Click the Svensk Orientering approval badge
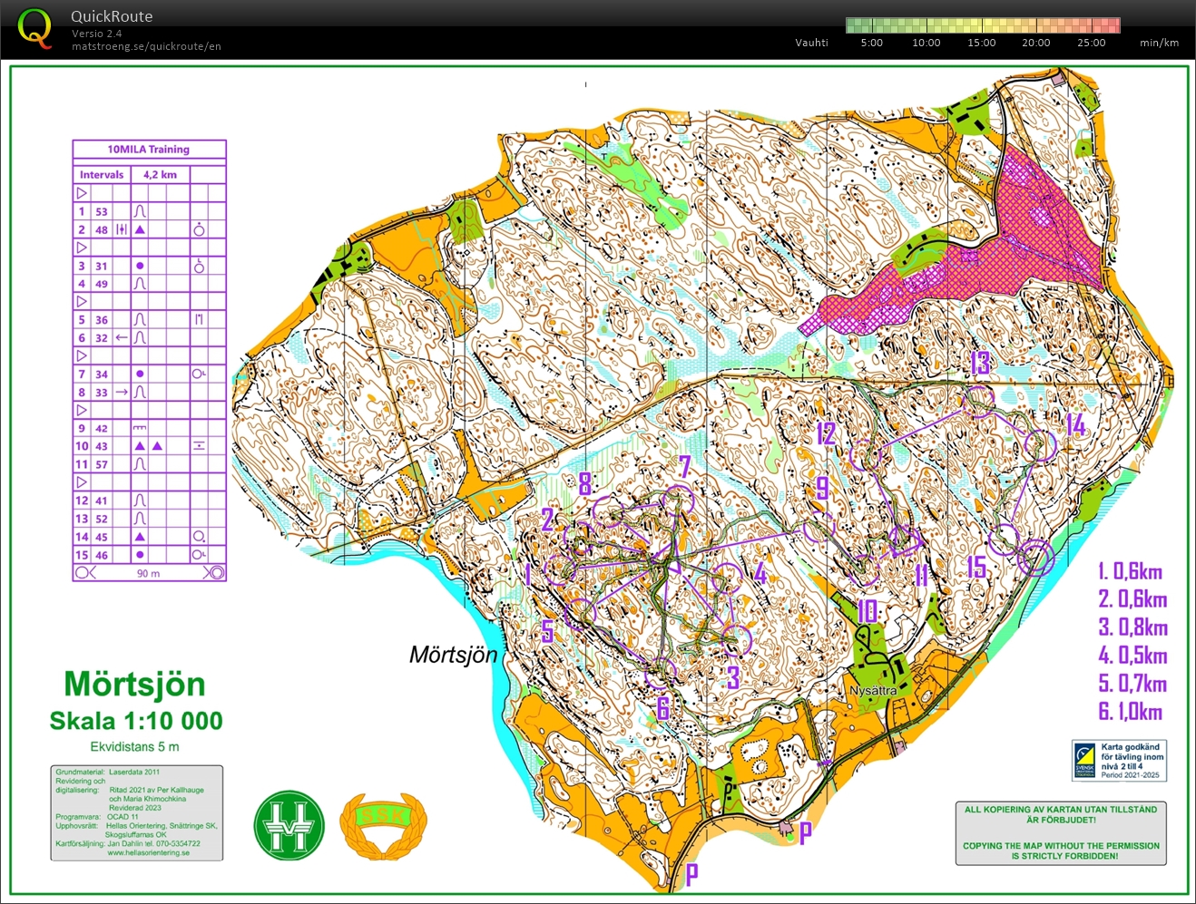 tap(1119, 760)
